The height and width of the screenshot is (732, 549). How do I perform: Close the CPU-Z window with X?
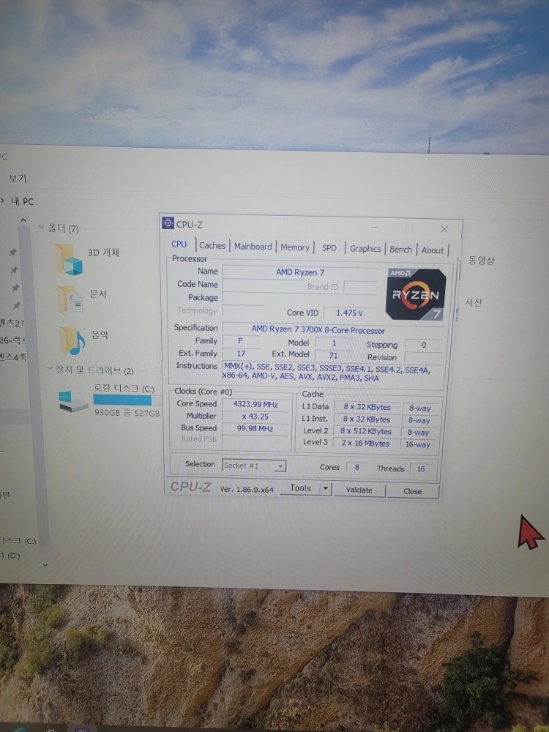(x=444, y=229)
